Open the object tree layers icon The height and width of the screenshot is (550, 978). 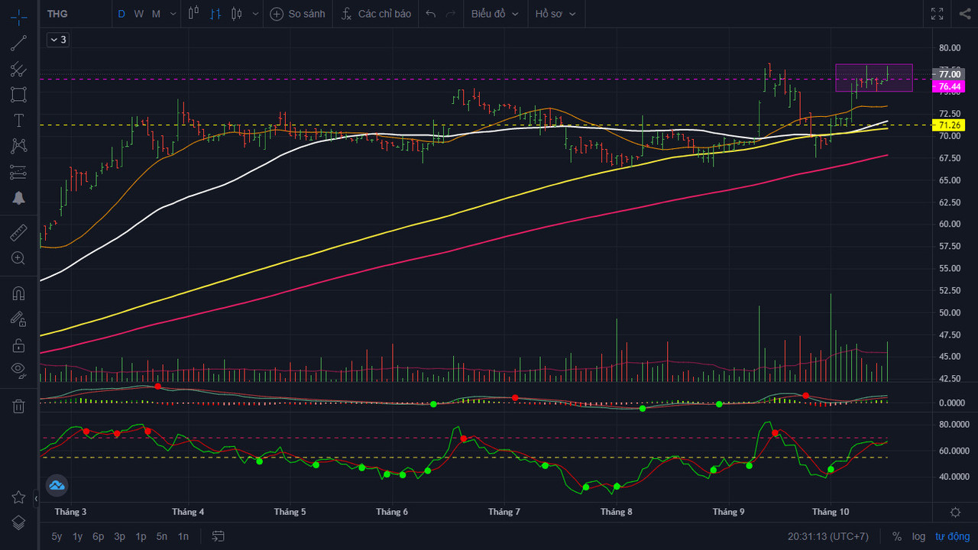pos(18,522)
